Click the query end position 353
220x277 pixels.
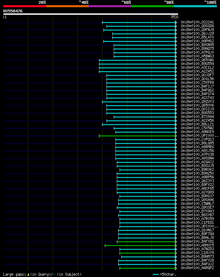pos(174,17)
